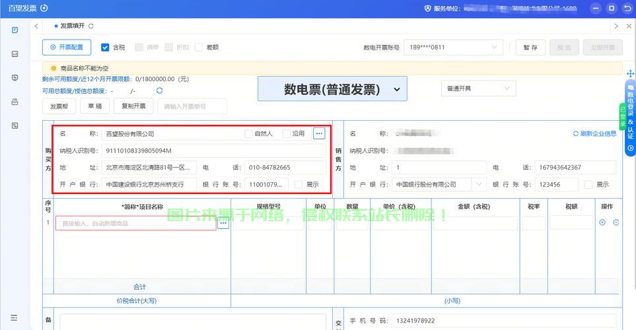Click the 草稿 button
Viewport: 636px width, 330px height.
[95, 106]
